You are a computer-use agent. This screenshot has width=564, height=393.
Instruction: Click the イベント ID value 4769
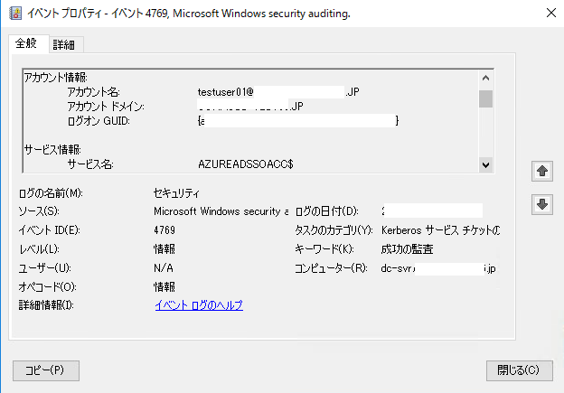tap(165, 230)
